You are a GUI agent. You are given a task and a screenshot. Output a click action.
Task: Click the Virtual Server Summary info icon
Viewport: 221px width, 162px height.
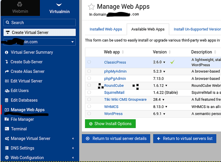[x=6, y=52]
